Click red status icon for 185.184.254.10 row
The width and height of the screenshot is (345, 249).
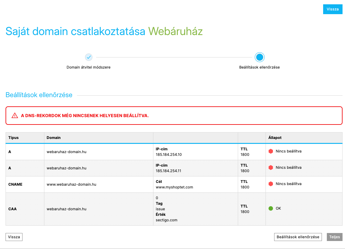[x=271, y=151]
